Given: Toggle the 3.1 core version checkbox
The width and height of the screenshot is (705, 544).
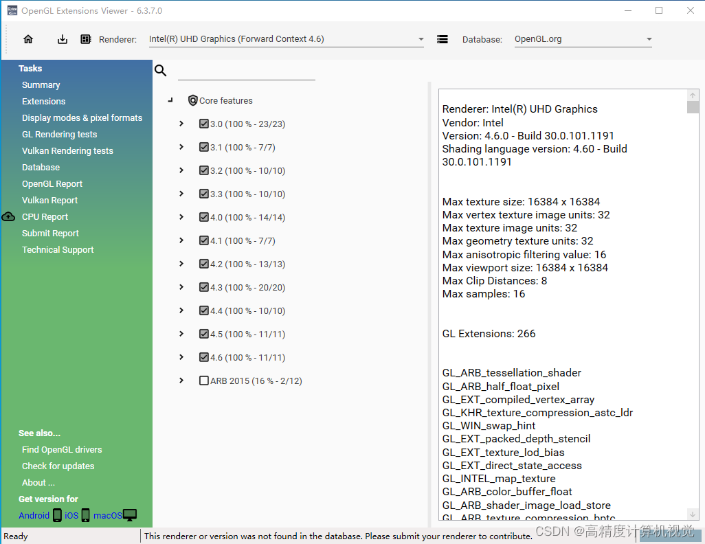Looking at the screenshot, I should pos(203,147).
